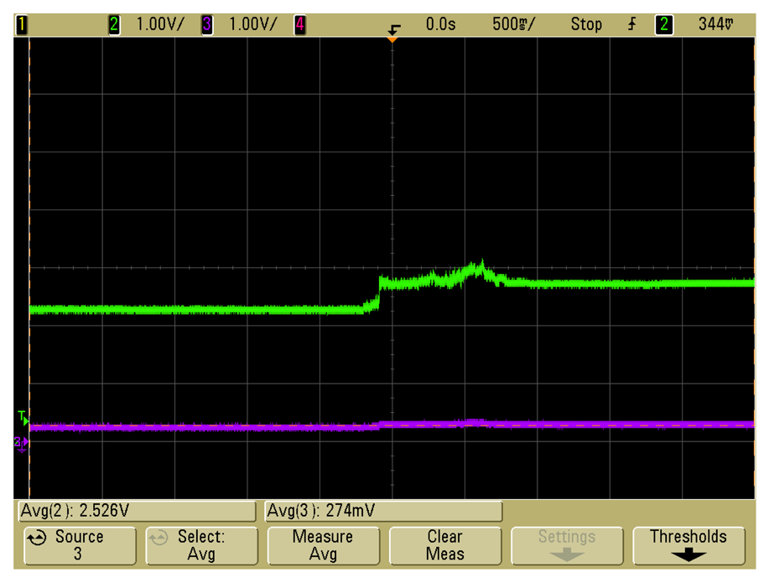Click the 500ms/ timebase setting

(513, 24)
